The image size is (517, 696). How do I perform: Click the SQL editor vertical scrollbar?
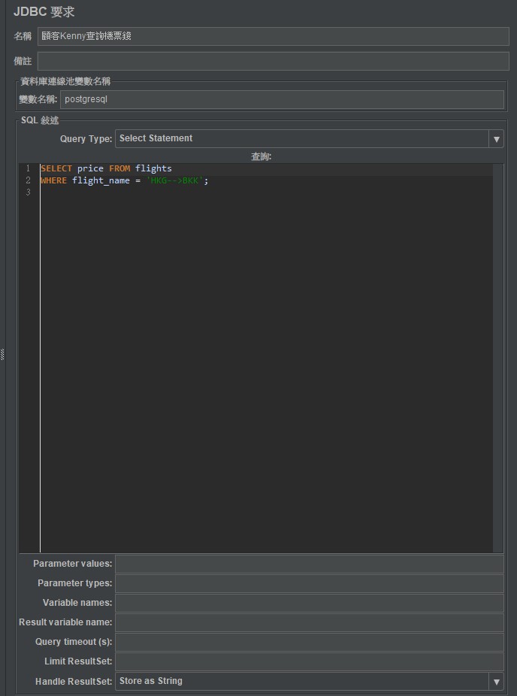tap(498, 358)
